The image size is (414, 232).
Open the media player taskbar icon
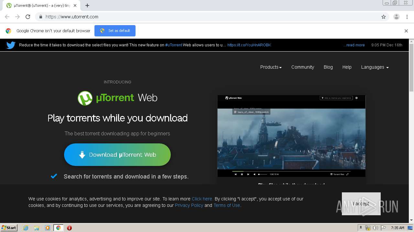tap(48, 228)
